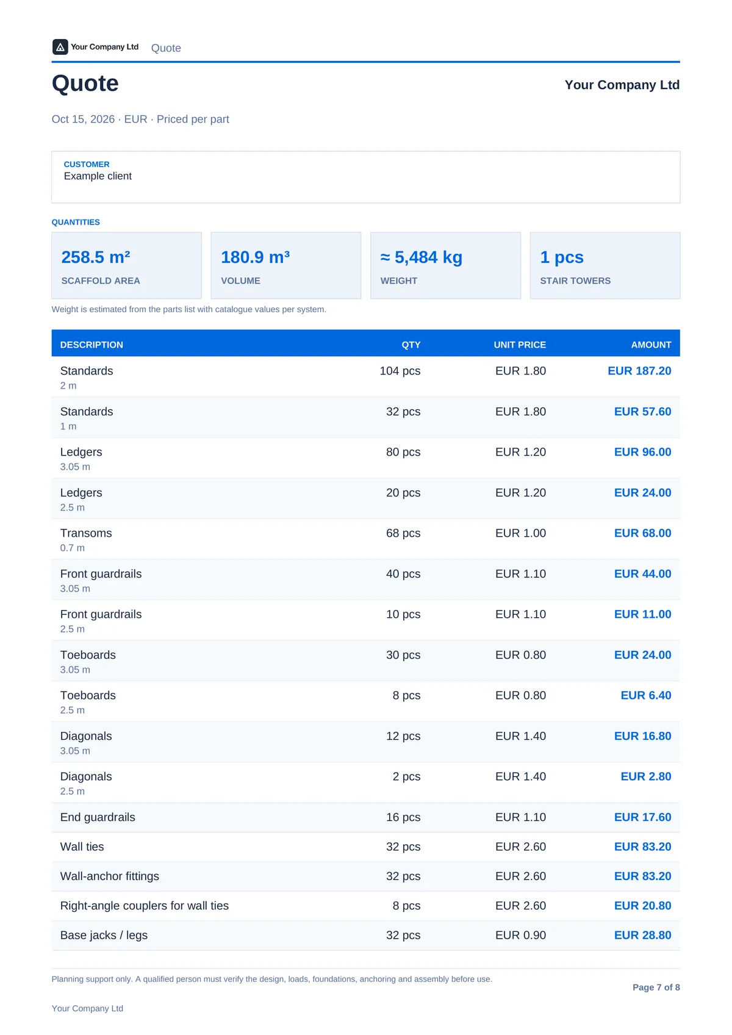732x1035 pixels.
Task: Select the Ledgers 3.05 m row
Action: [366, 458]
